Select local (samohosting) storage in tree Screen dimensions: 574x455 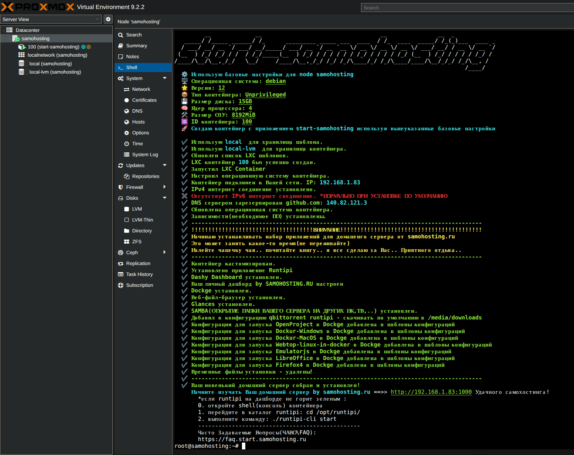pos(56,64)
